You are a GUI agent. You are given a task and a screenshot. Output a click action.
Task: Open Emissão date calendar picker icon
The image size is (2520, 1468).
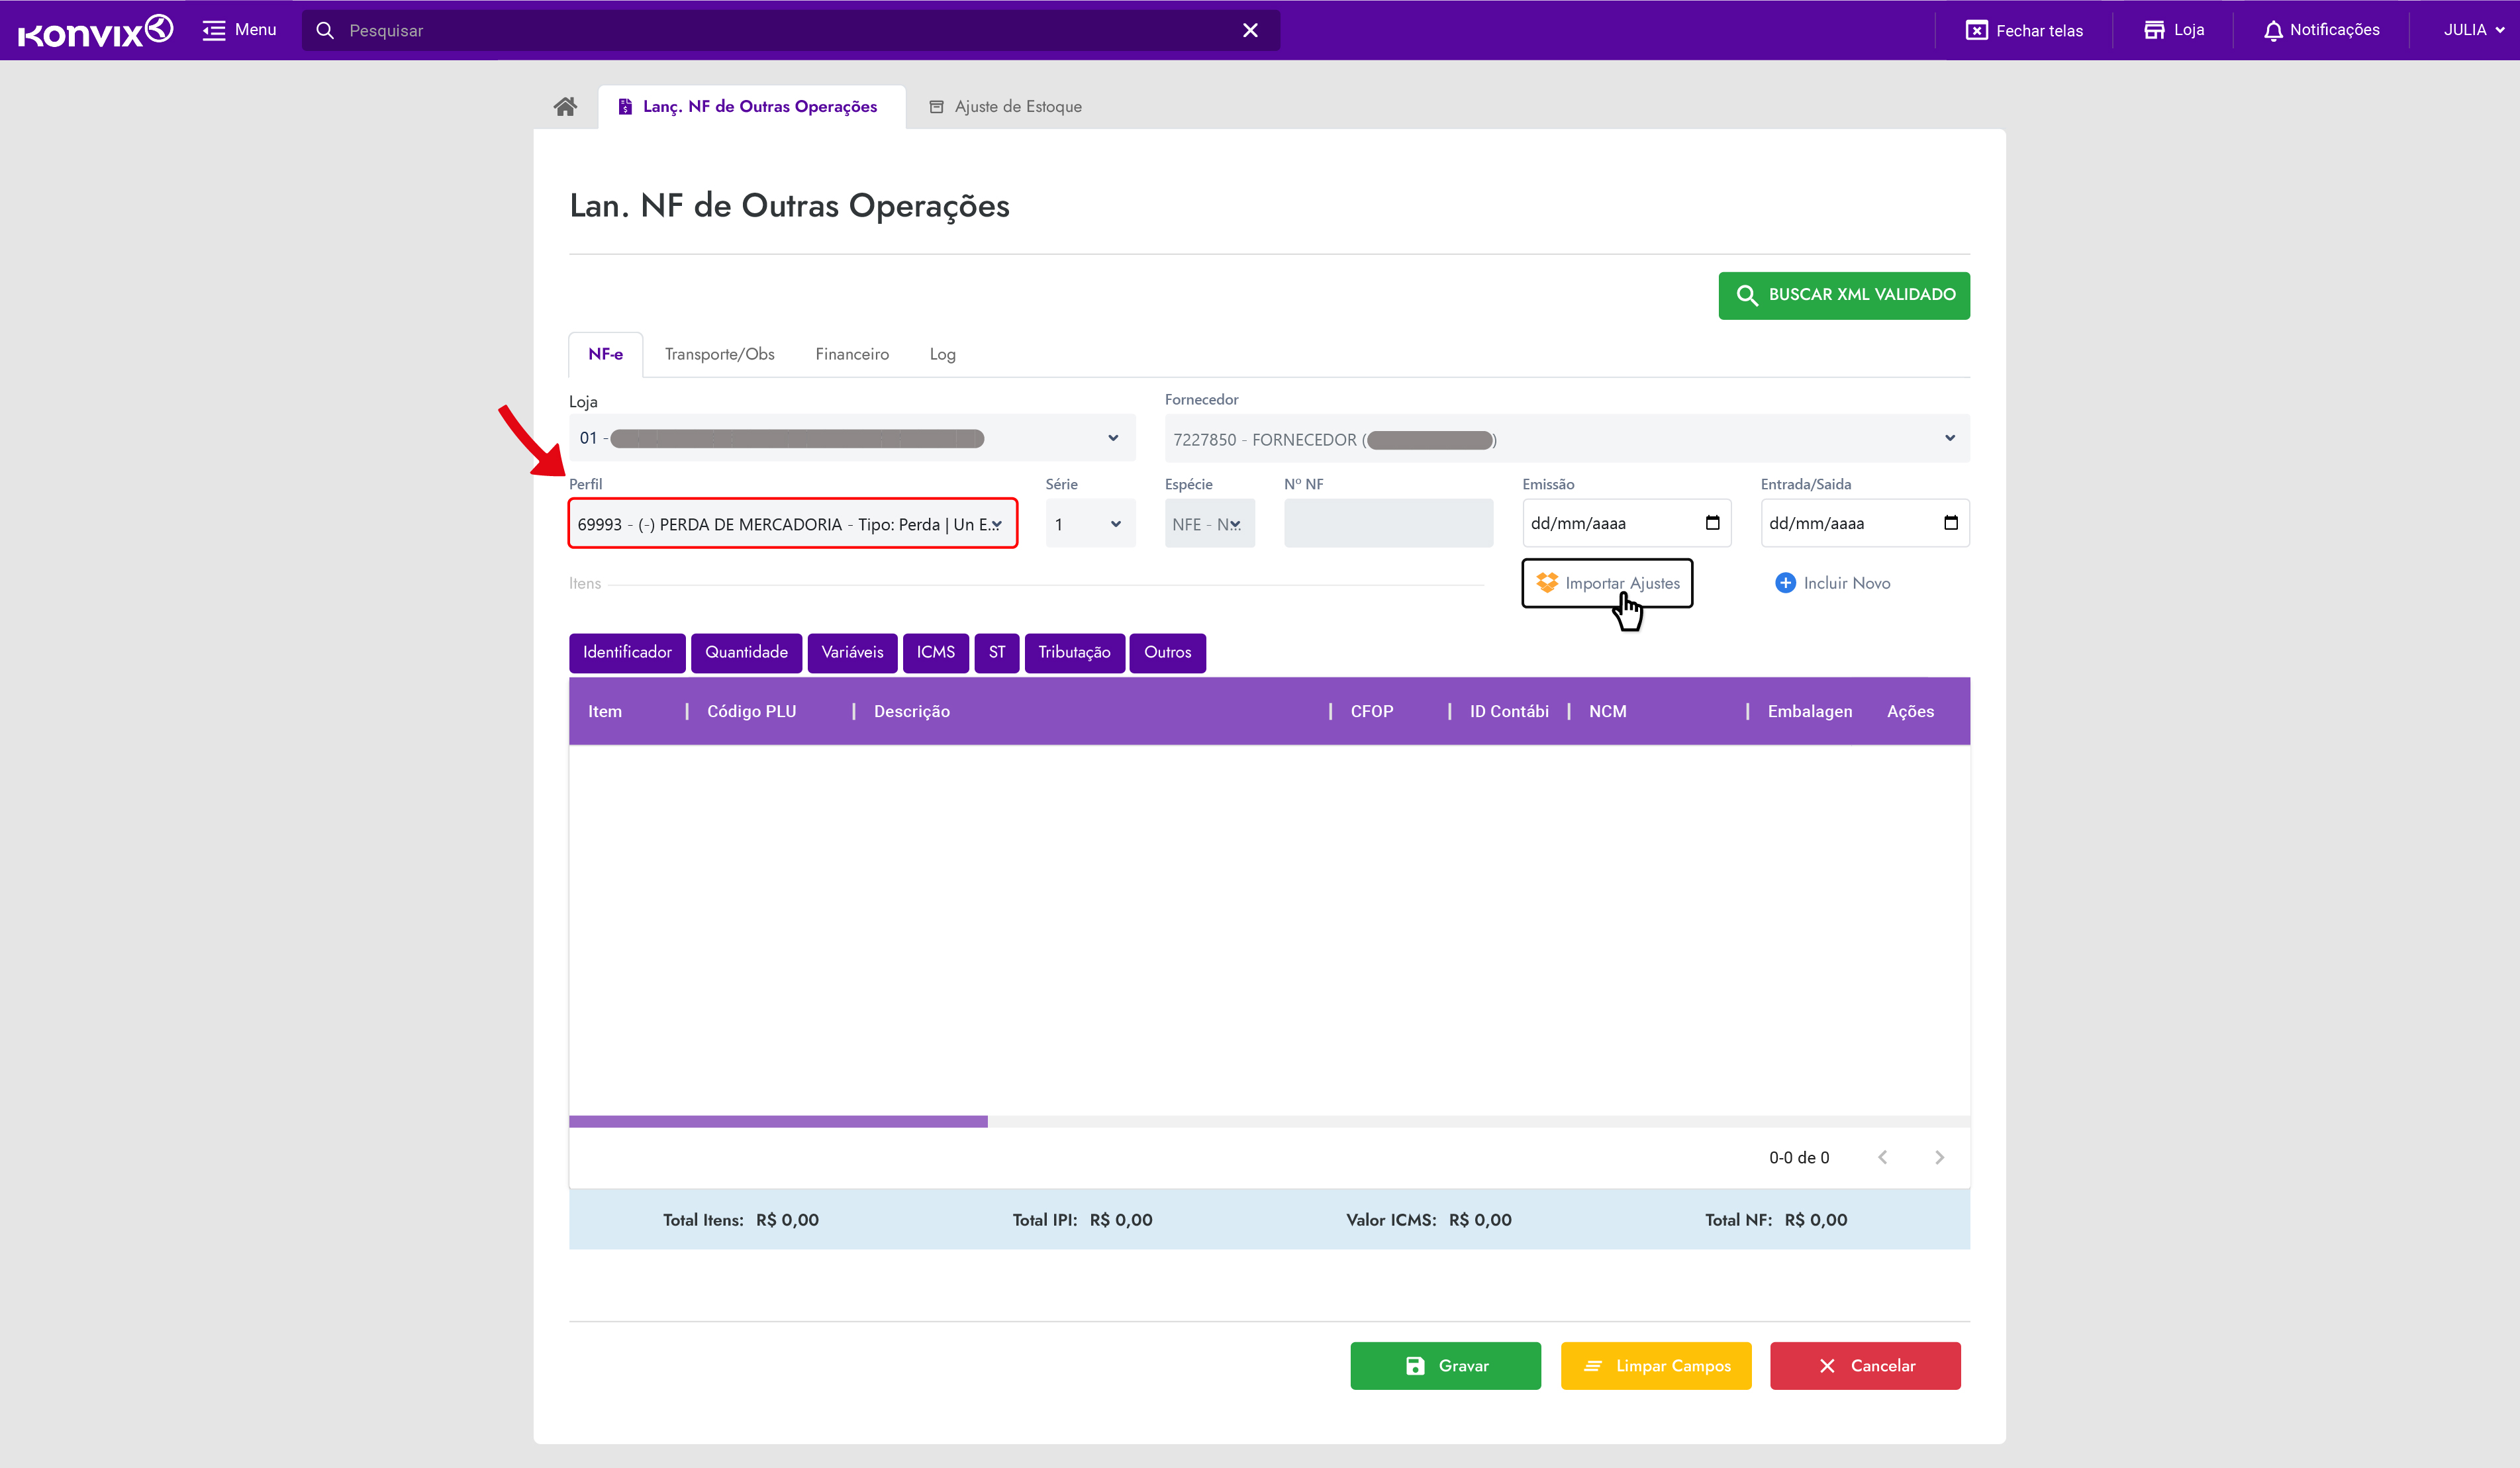[x=1712, y=523]
